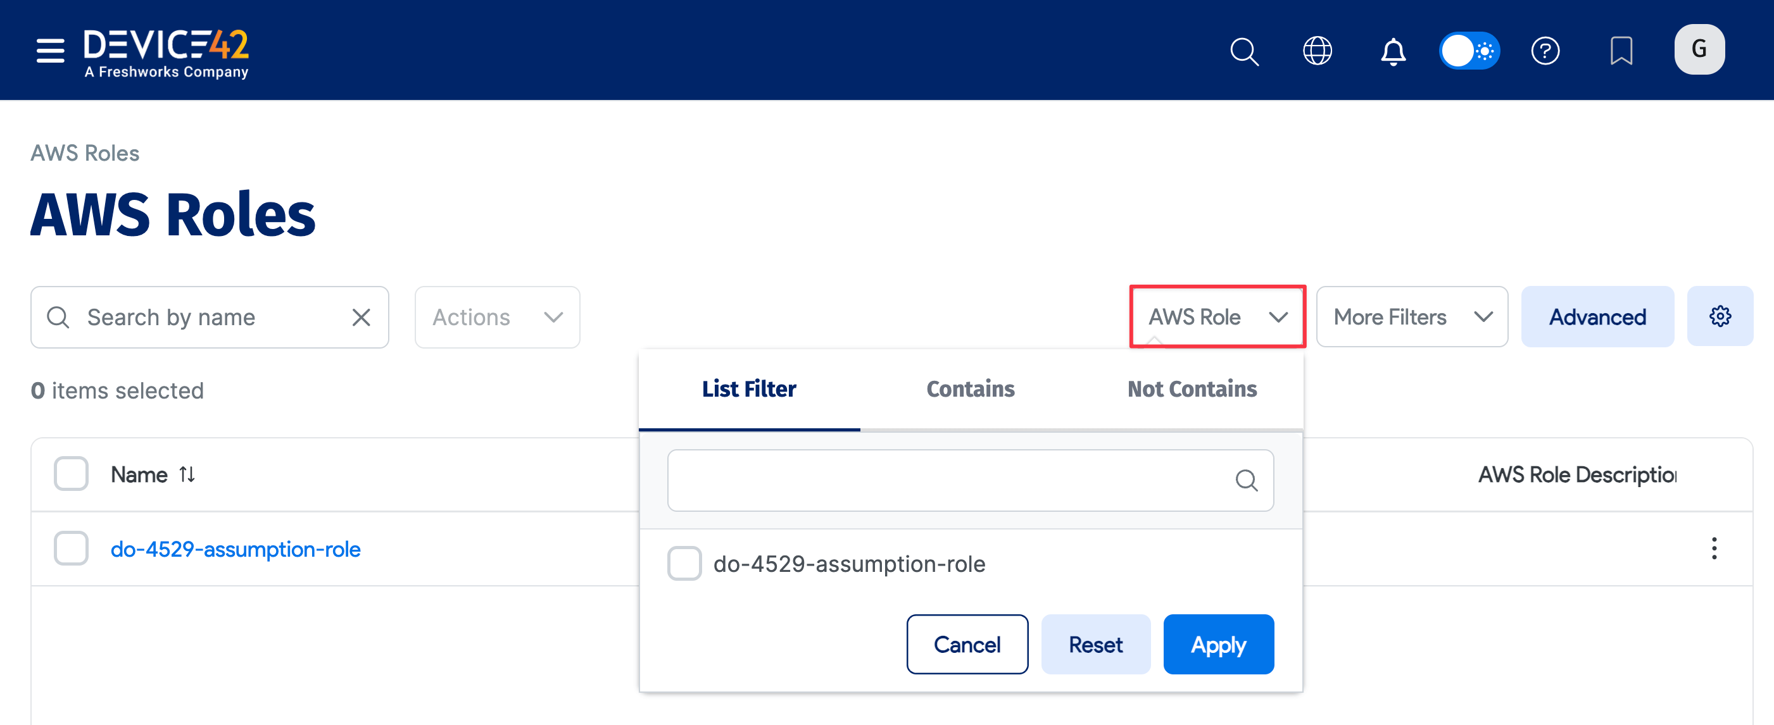This screenshot has width=1774, height=725.
Task: Toggle the dark mode switch
Action: [x=1469, y=49]
